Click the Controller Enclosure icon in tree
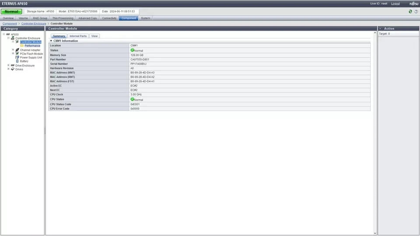The image size is (420, 236). pyautogui.click(x=13, y=38)
